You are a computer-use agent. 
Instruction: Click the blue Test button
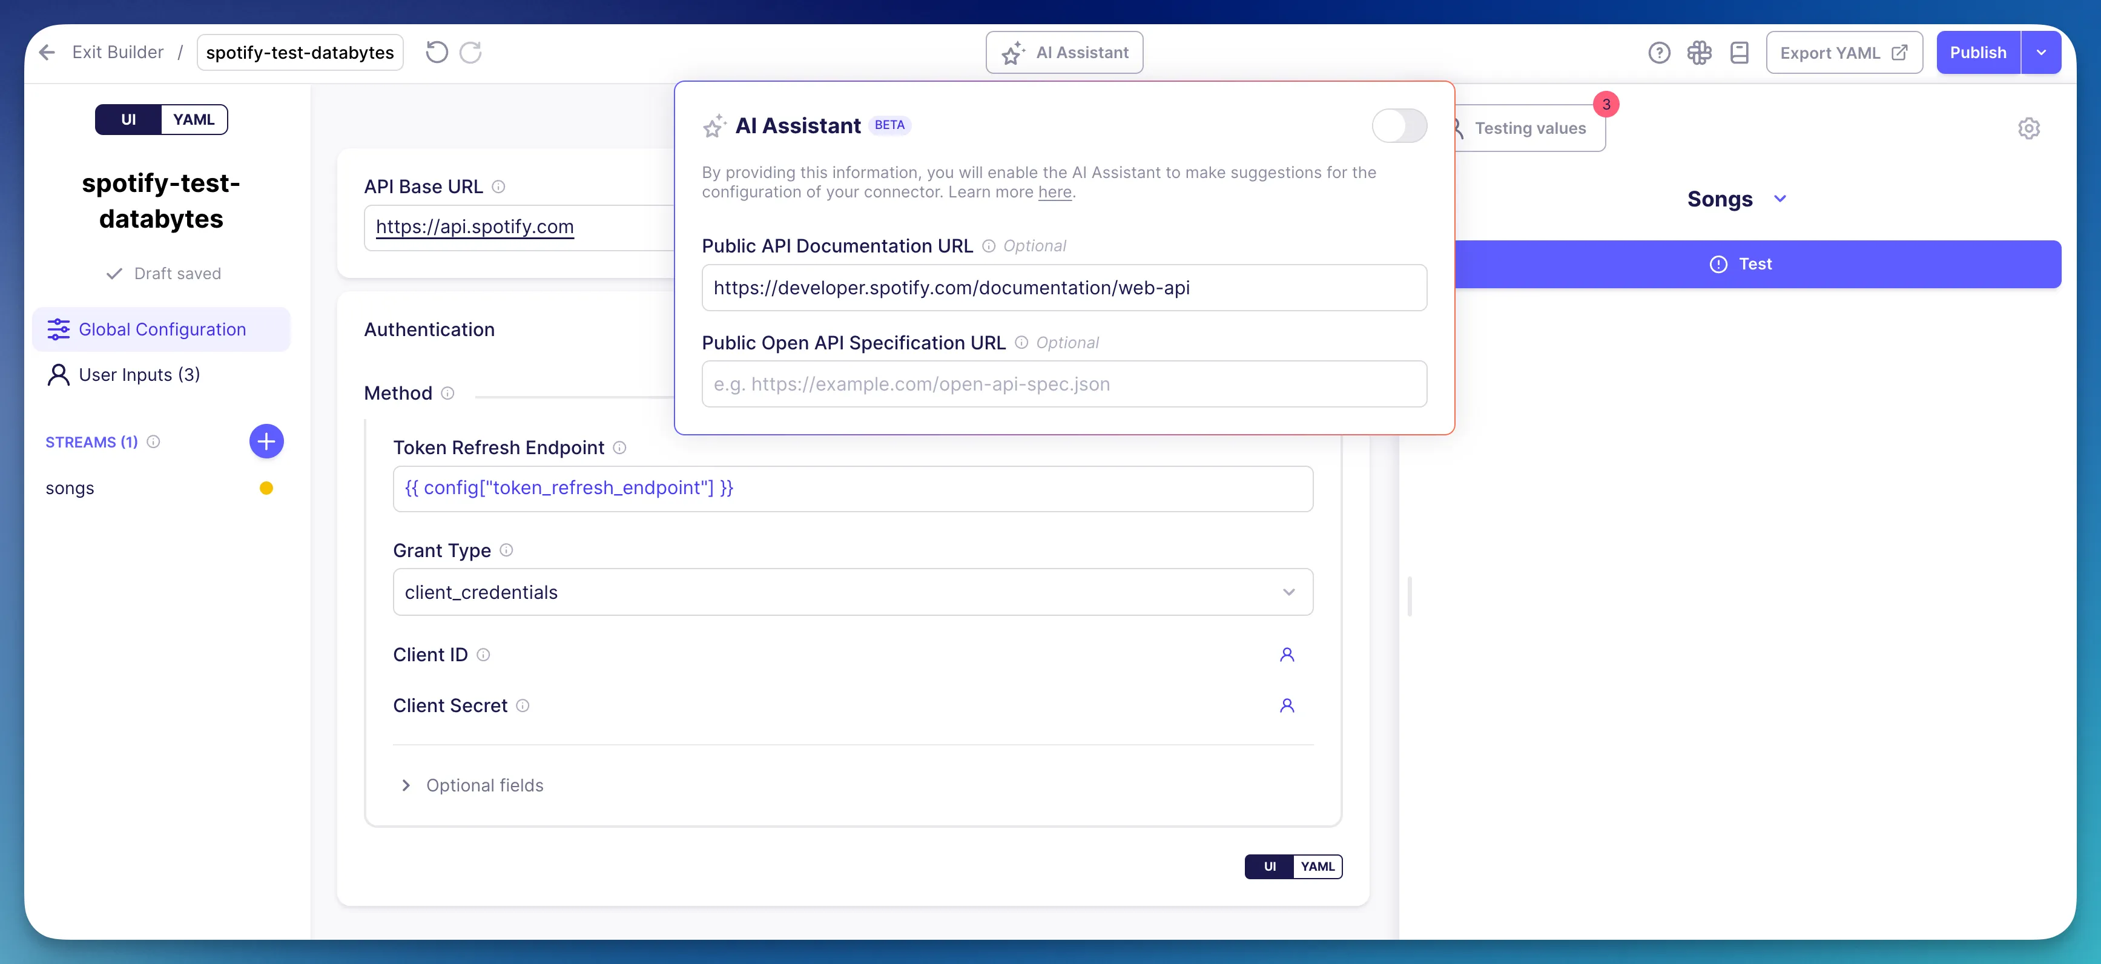click(x=1758, y=264)
